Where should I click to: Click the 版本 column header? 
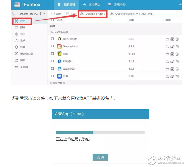(x=131, y=20)
